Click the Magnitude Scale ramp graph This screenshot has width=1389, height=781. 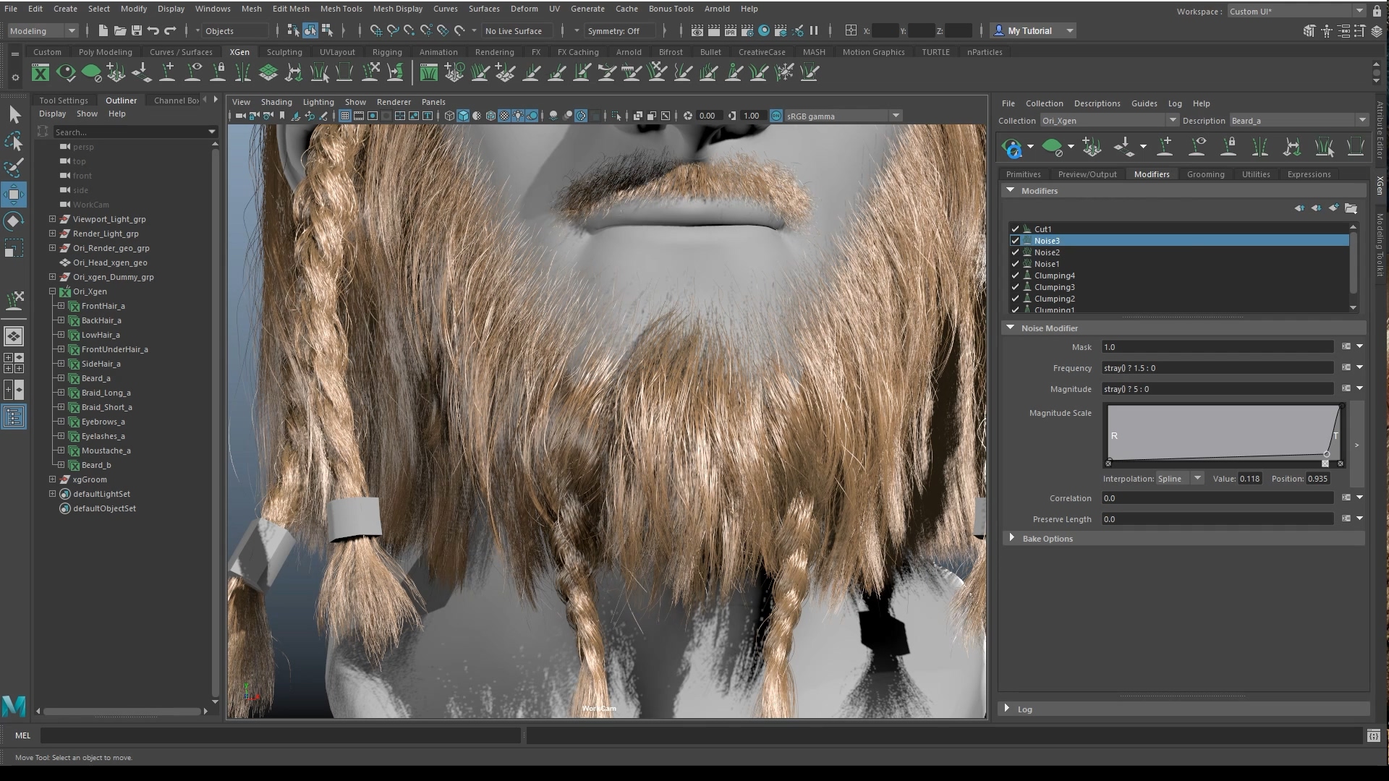1223,432
